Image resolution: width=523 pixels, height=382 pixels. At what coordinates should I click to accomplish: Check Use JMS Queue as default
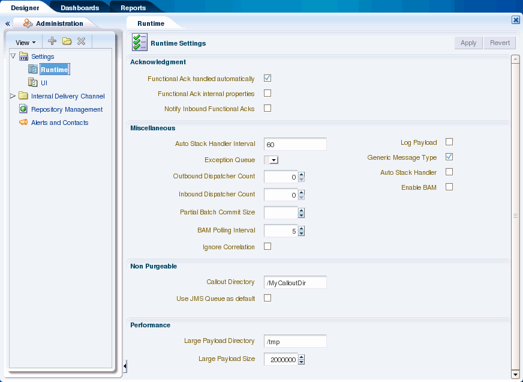tap(267, 298)
